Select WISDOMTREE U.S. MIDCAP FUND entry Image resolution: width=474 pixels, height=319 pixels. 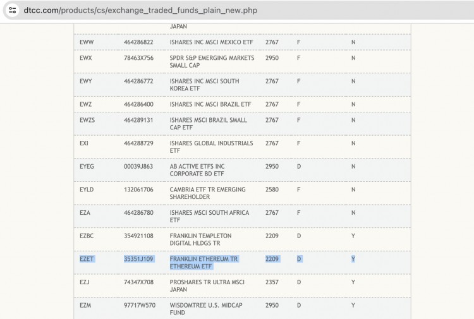click(207, 308)
